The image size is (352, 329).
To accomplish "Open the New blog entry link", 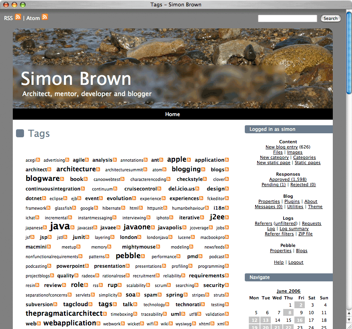I will (x=281, y=147).
